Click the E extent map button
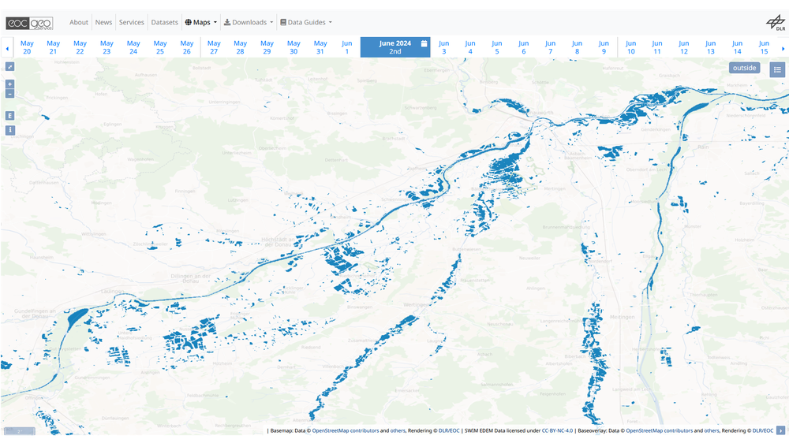Screen dimensions: 789x443 pos(9,116)
